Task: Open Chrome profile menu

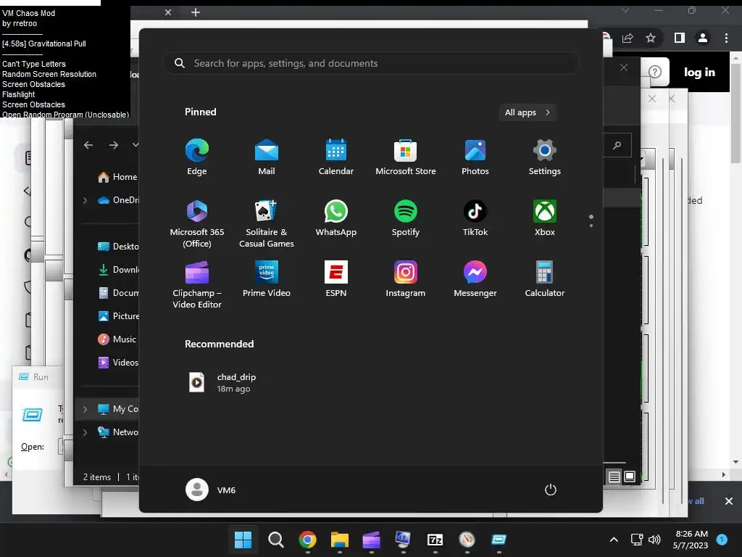Action: click(703, 38)
